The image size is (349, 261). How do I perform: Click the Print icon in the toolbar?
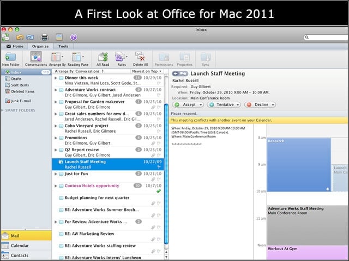45,38
